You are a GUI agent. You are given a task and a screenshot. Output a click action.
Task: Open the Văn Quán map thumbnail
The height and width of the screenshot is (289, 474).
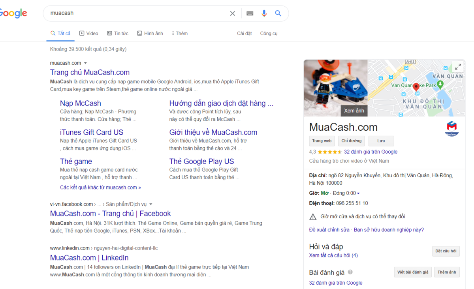pos(416,88)
